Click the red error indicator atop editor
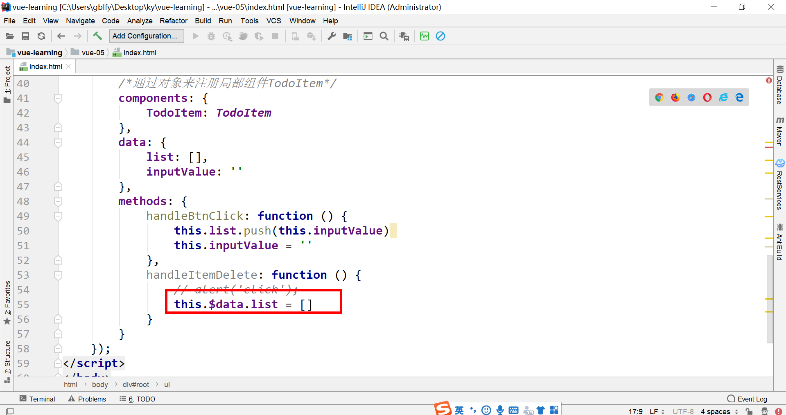Image resolution: width=786 pixels, height=415 pixels. pos(769,80)
